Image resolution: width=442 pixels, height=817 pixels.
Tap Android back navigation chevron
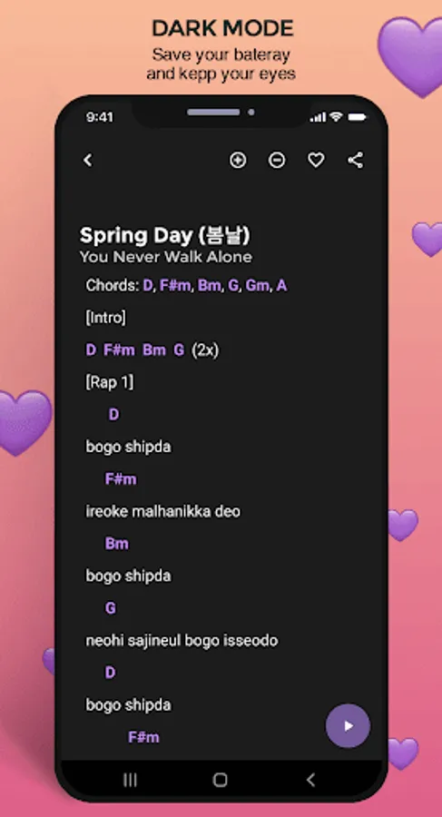(x=310, y=780)
